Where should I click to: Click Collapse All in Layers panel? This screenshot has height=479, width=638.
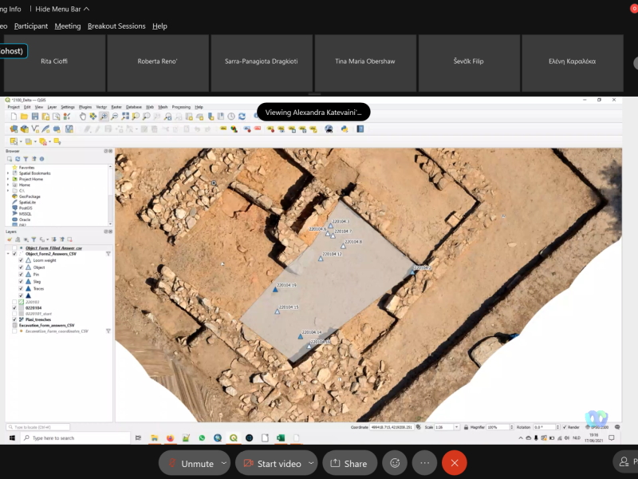point(62,239)
